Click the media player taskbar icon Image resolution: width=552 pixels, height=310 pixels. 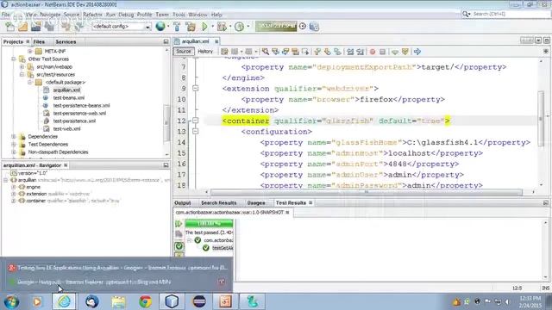tap(37, 301)
